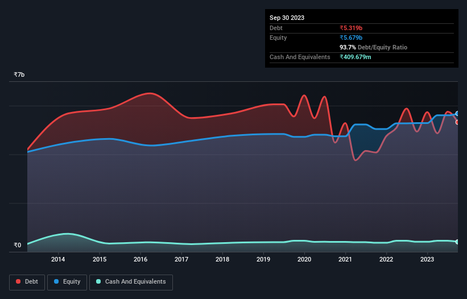Select the Equity end-point marker on chart
This screenshot has height=299, width=467.
(457, 114)
